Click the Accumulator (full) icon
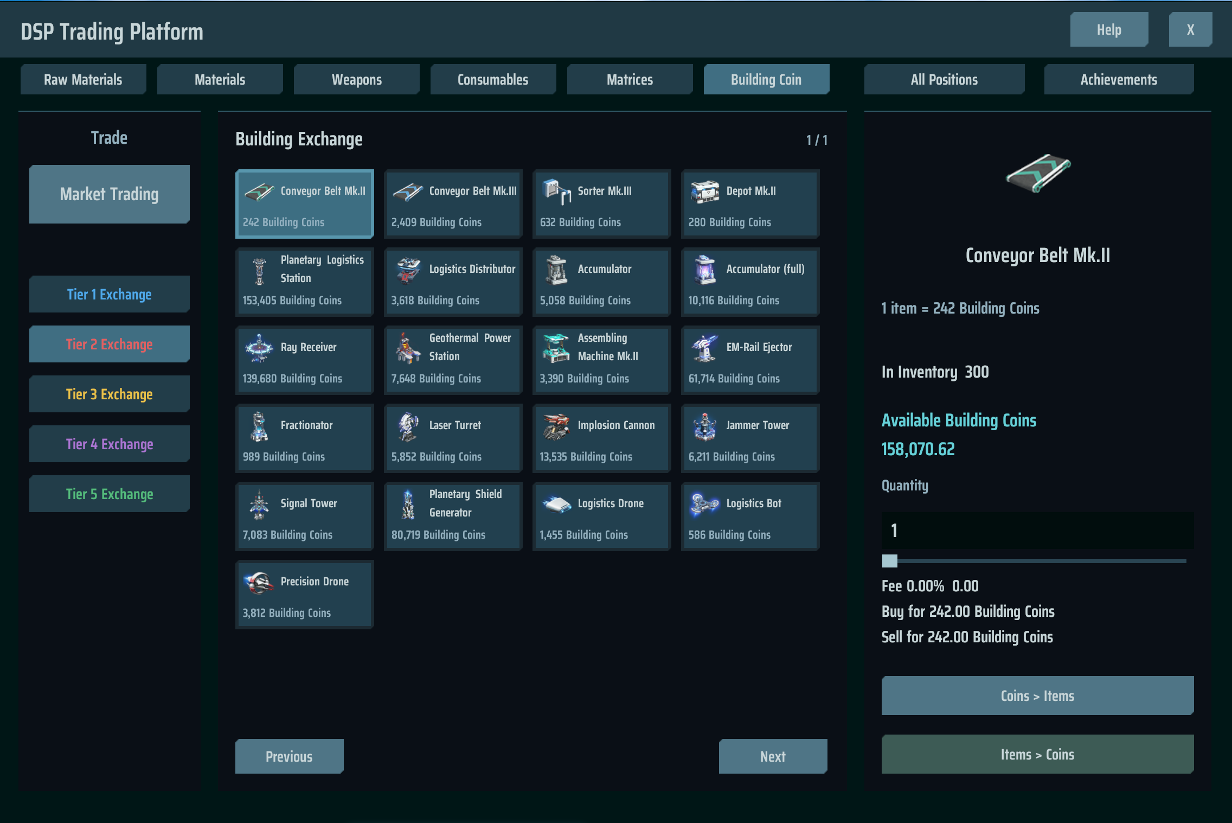This screenshot has width=1232, height=823. click(x=705, y=270)
